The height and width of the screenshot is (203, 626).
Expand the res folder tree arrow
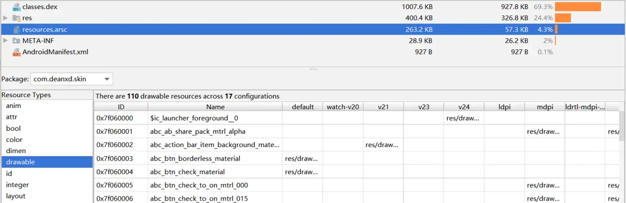(5, 18)
